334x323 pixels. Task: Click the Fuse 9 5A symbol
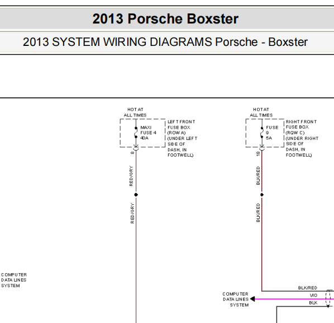click(x=262, y=133)
